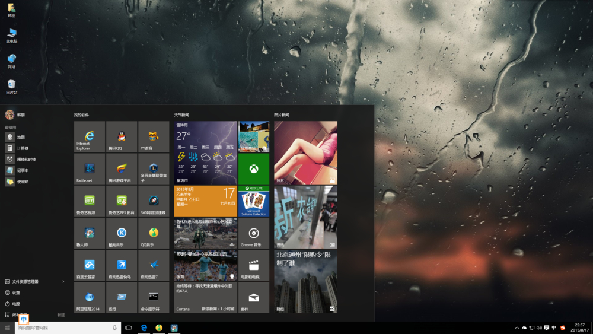Launch the 酷狗音乐 tile
This screenshot has width=593, height=334.
pos(122,233)
